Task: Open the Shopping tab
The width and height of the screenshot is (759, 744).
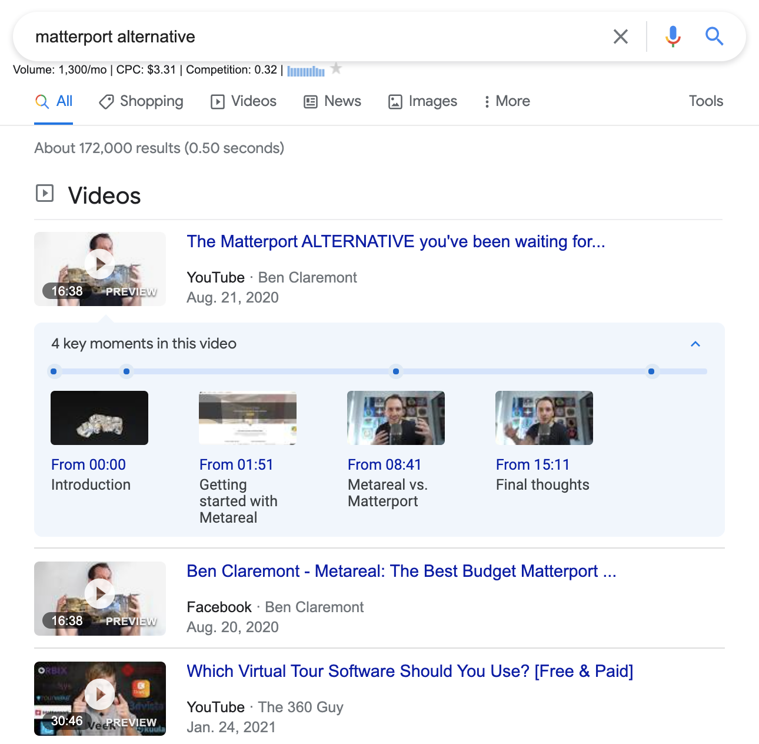Action: coord(141,101)
